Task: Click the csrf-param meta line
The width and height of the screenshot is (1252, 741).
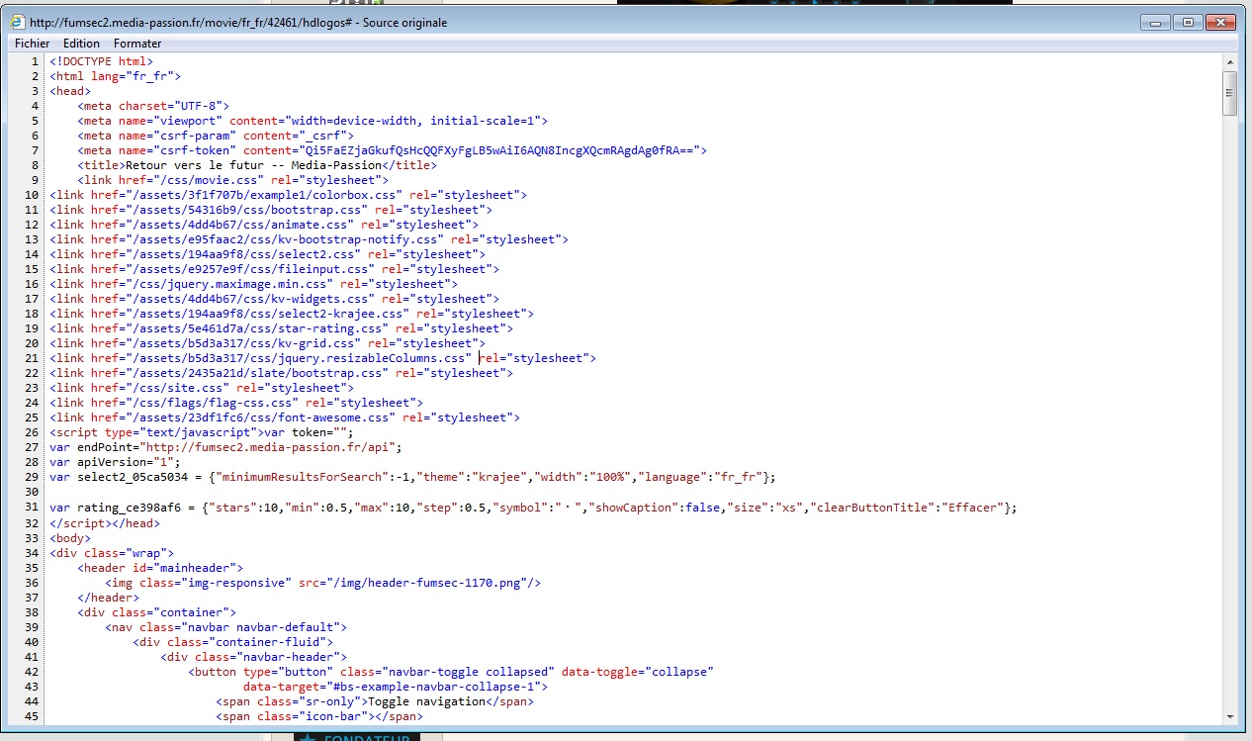Action: tap(216, 136)
